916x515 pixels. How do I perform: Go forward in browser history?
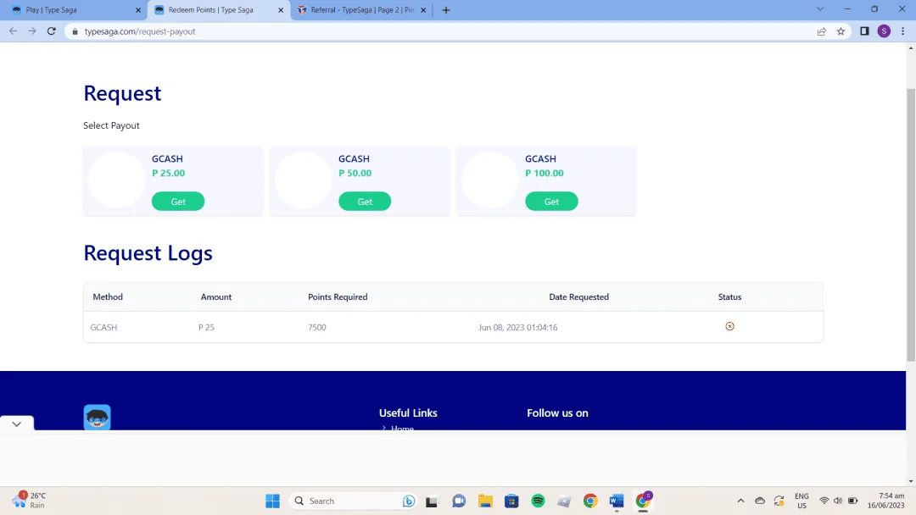(x=32, y=31)
